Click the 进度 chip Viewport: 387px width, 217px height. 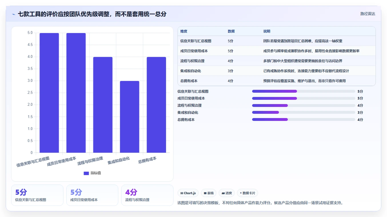tap(226, 193)
